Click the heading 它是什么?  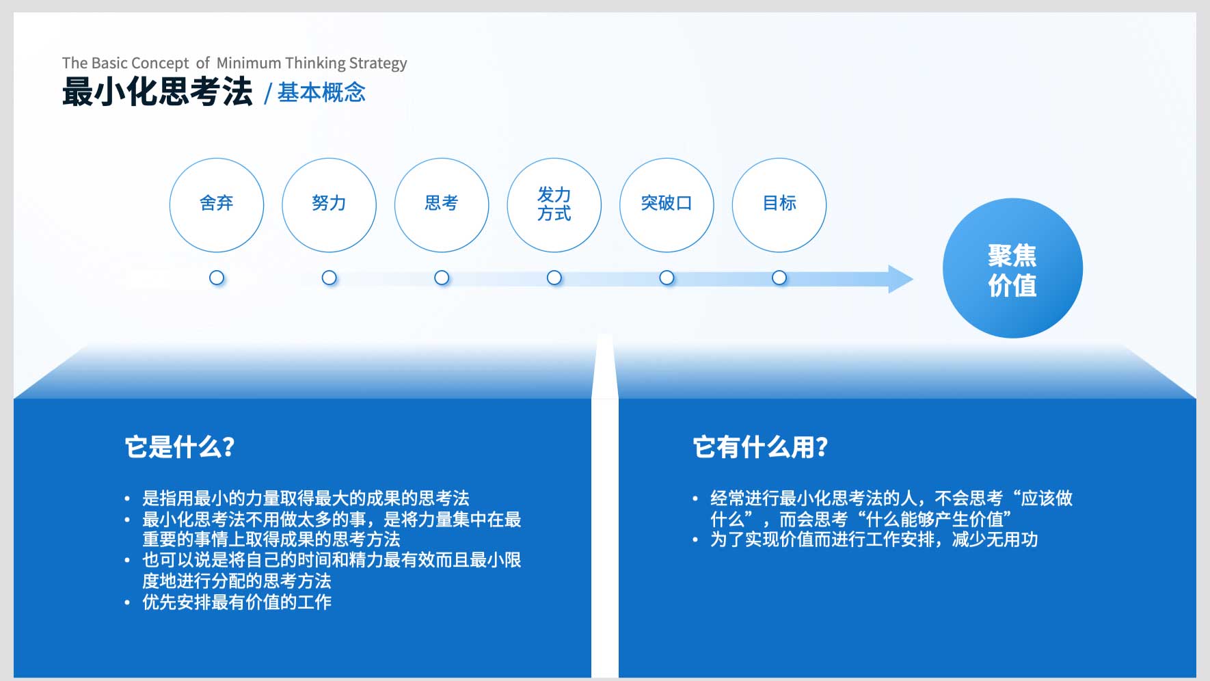(180, 447)
